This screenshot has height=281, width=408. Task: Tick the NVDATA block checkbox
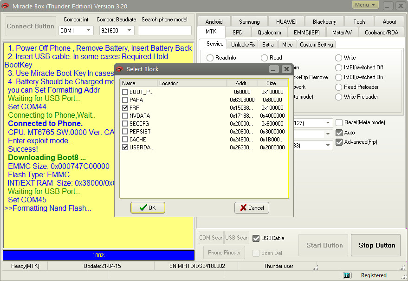125,115
